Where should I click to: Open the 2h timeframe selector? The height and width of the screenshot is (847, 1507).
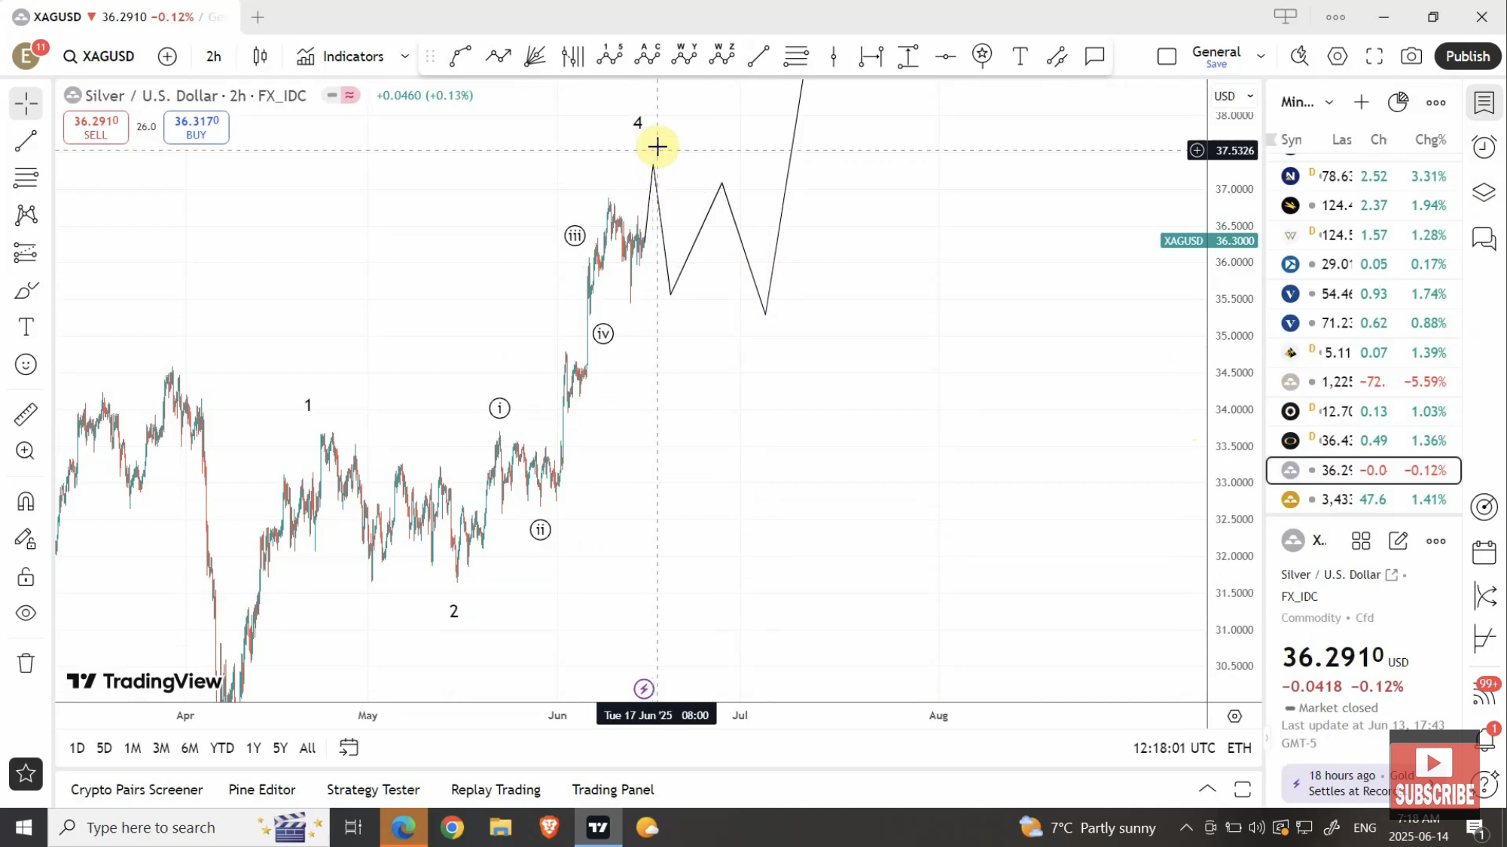coord(214,56)
